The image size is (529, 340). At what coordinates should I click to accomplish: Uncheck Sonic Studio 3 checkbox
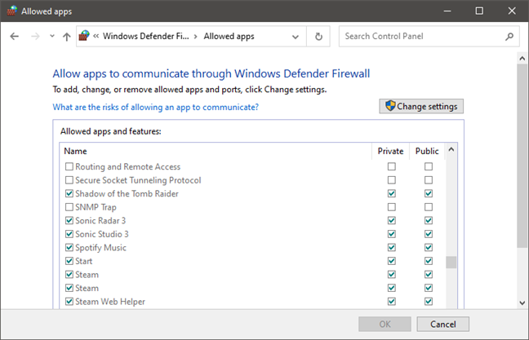pyautogui.click(x=69, y=234)
